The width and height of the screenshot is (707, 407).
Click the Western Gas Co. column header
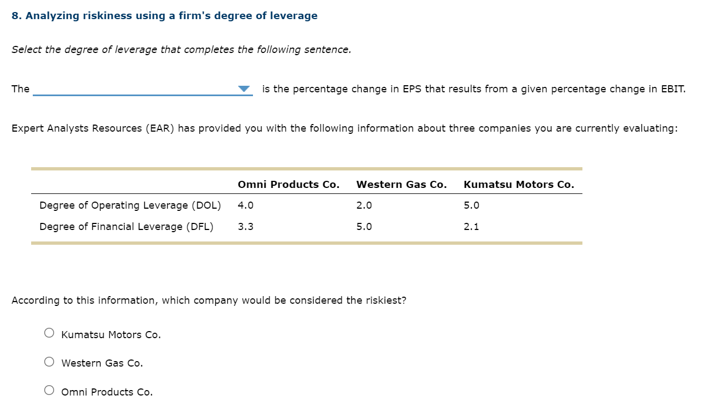pos(402,185)
